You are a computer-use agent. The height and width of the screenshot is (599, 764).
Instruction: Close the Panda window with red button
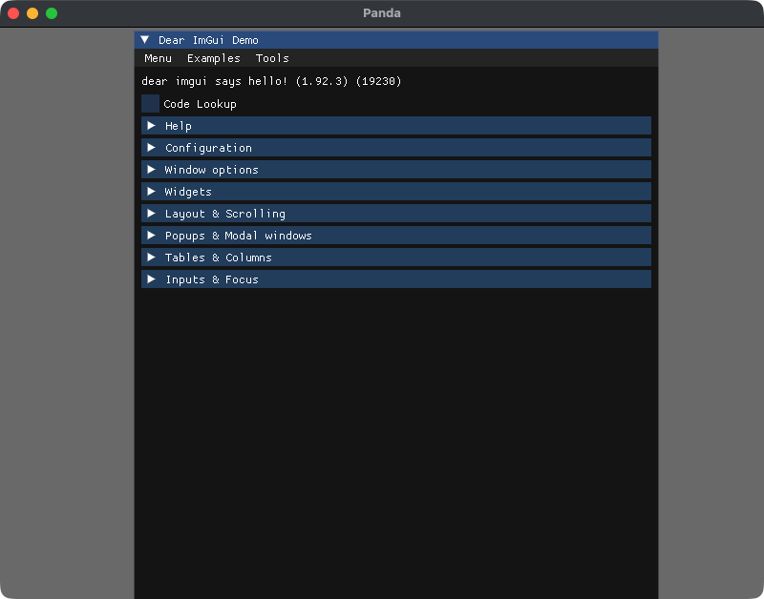[x=13, y=13]
